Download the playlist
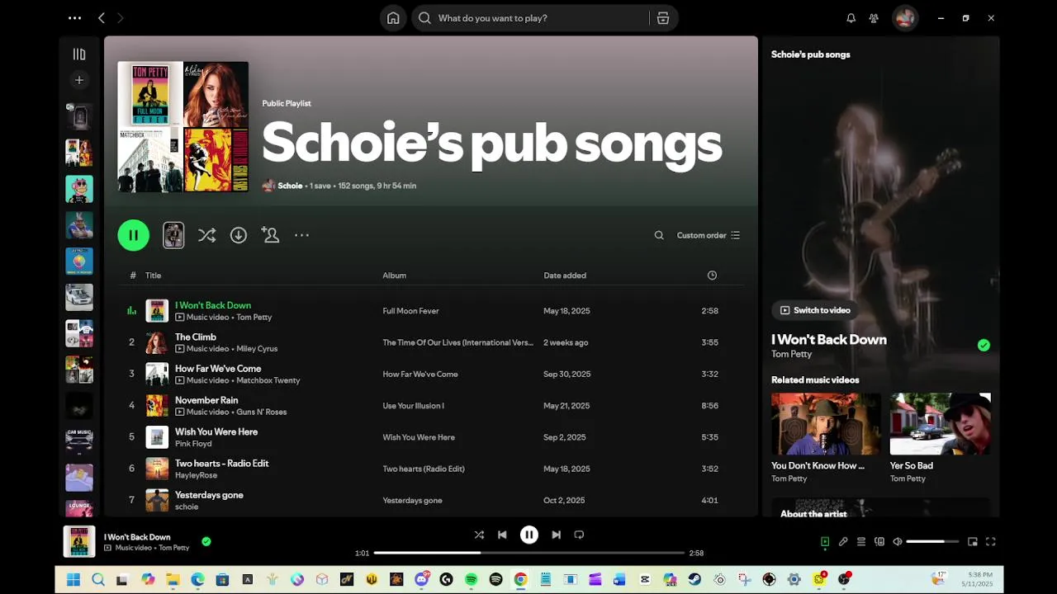Screen dimensions: 1057x594 click(239, 235)
